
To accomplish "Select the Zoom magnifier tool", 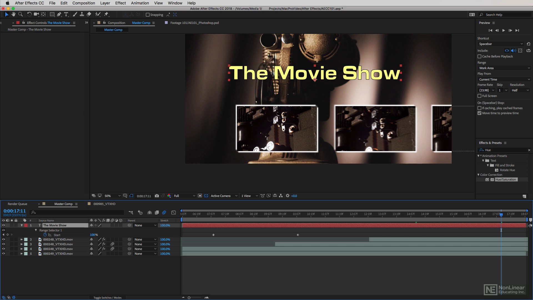I will [20, 14].
